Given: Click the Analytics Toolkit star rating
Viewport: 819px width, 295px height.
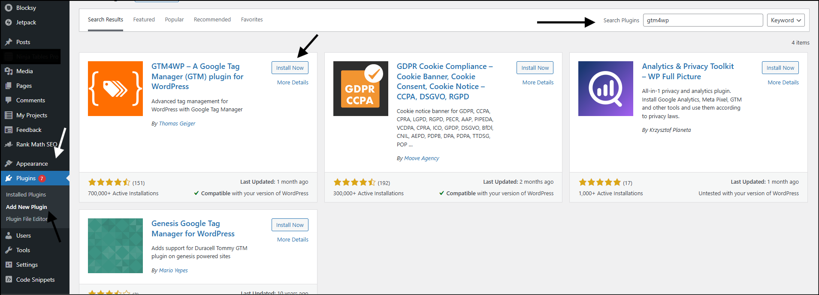Looking at the screenshot, I should point(600,182).
